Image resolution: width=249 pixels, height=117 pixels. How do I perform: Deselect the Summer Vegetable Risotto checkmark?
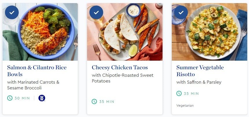click(x=181, y=12)
